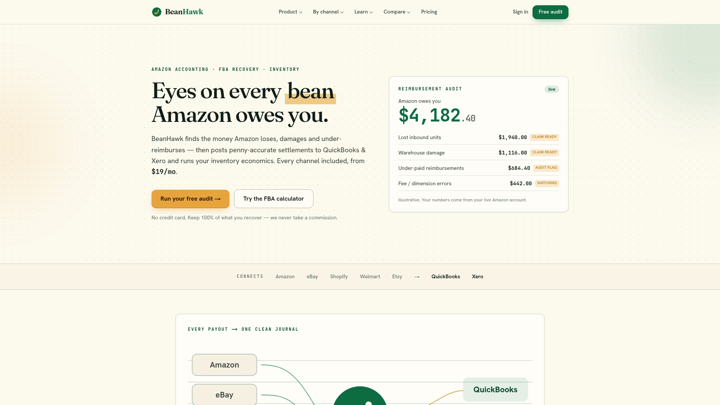Click the EVERY PAYOUT diagram heading
720x405 pixels.
point(243,329)
